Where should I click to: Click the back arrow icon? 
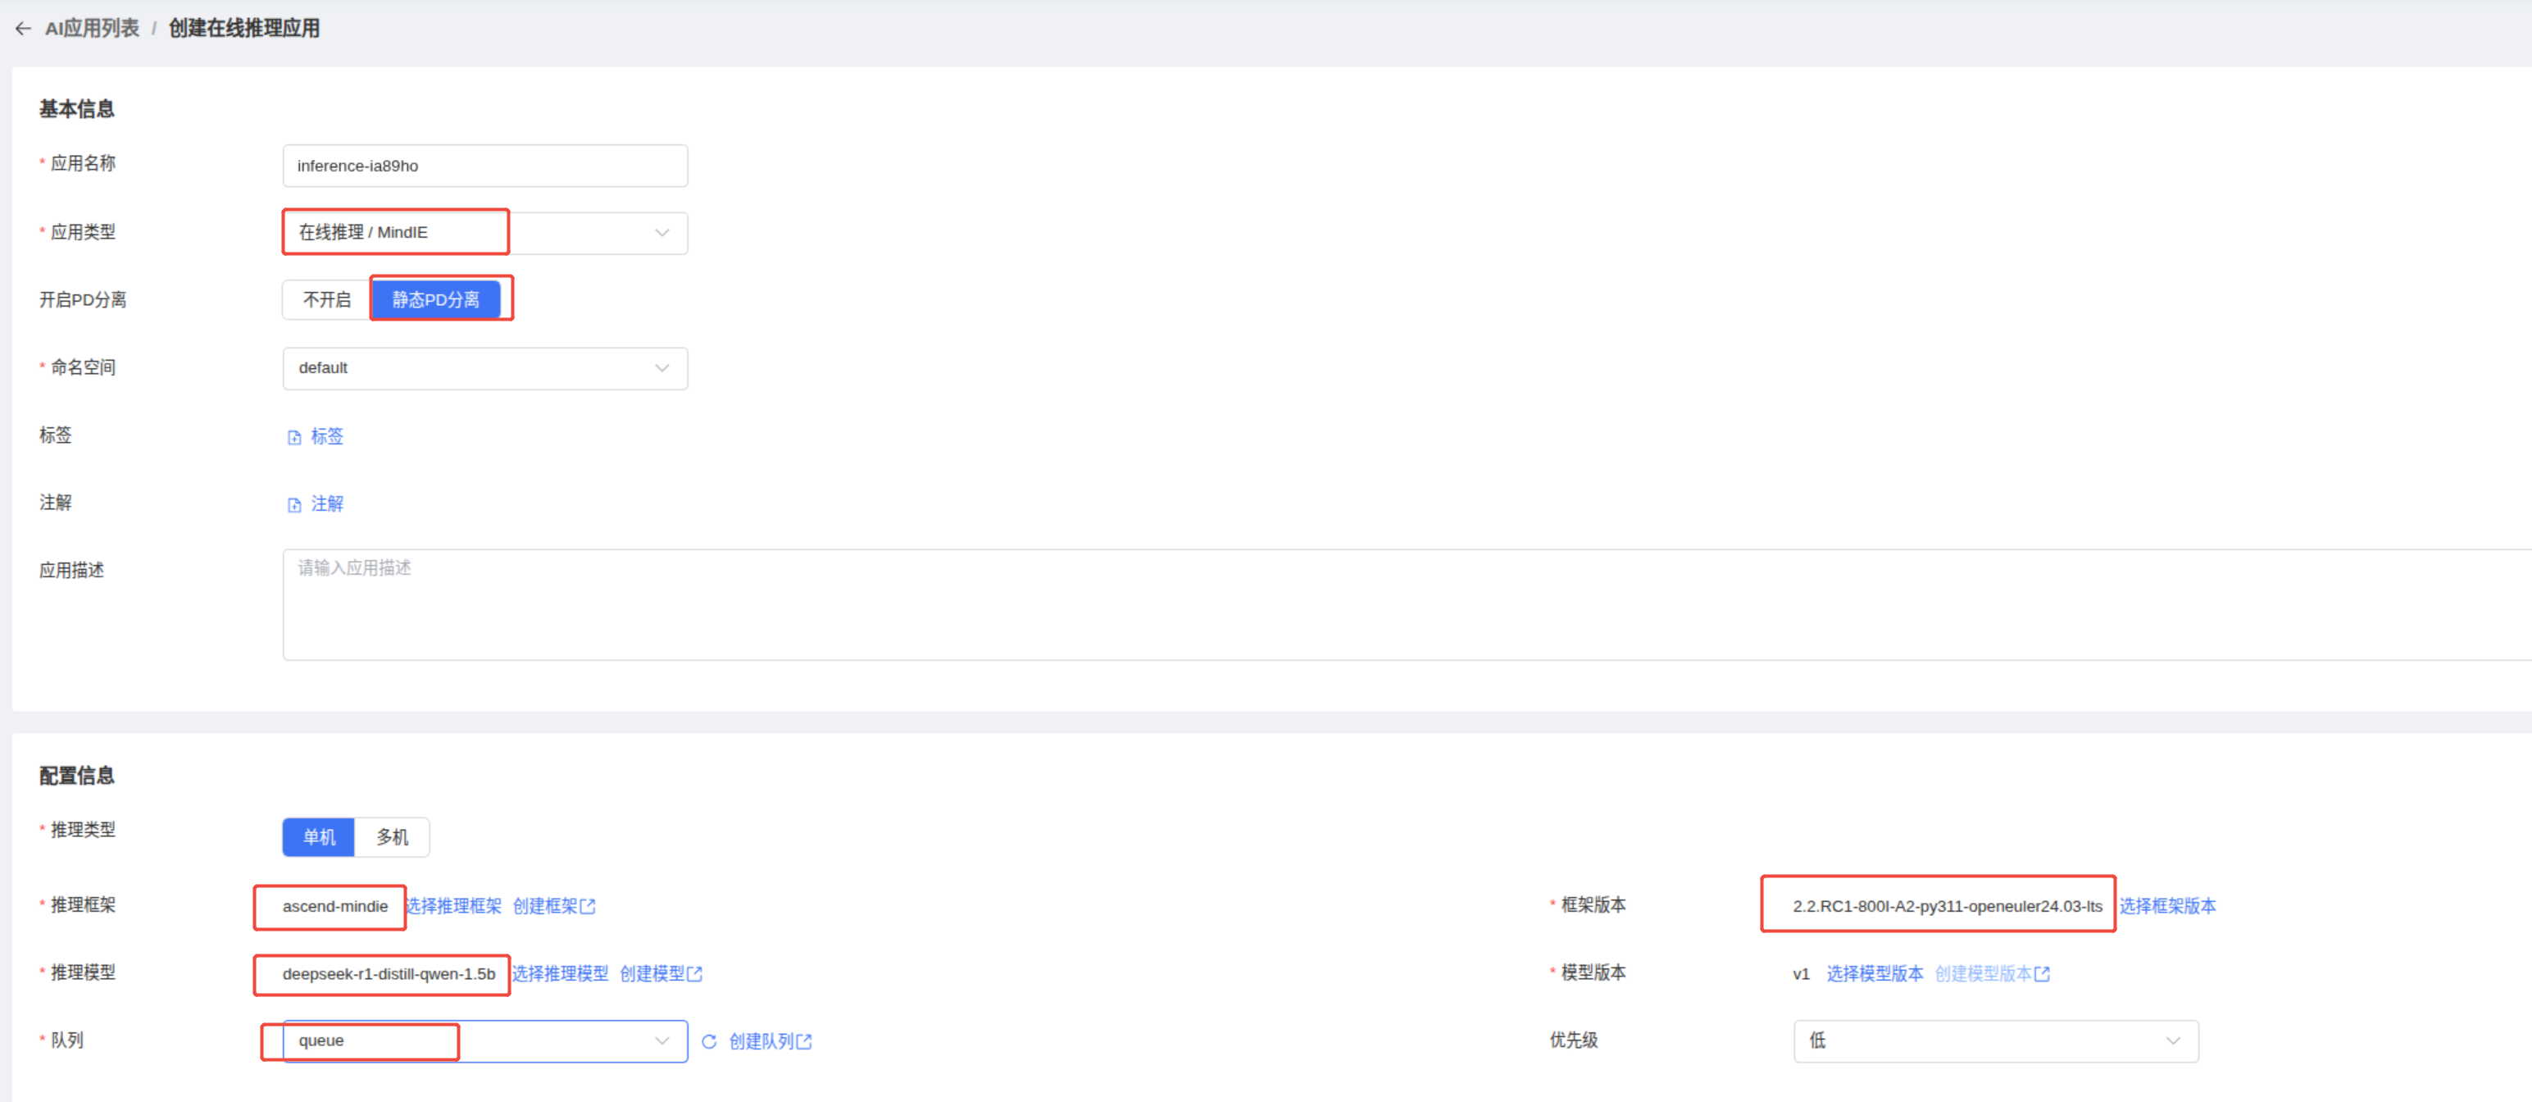24,29
